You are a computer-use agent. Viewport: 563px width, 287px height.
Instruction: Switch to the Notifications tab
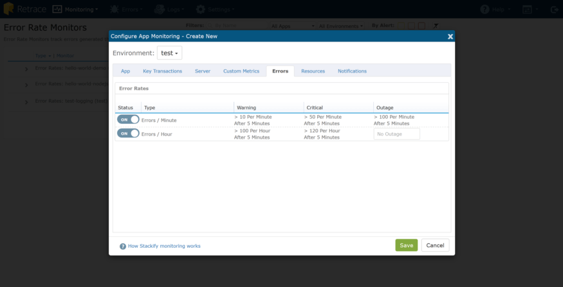352,71
